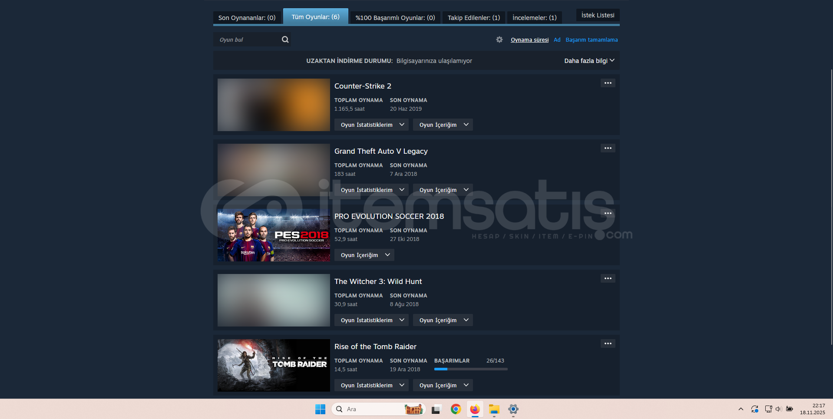
Task: Open the Counter-Strike 2 title link
Action: click(363, 86)
